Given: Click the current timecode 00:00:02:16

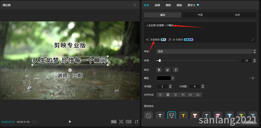Looking at the screenshot, I should click(8, 122).
